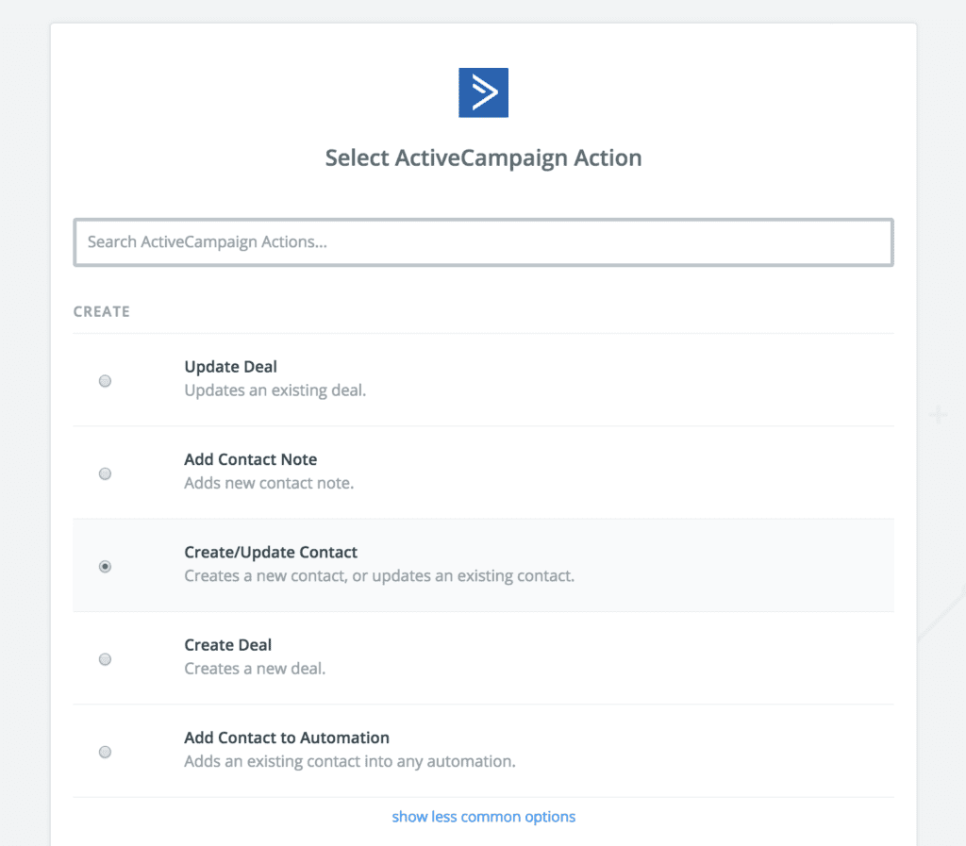
Task: Click the ActiveCampaign logo icon
Action: tap(483, 92)
